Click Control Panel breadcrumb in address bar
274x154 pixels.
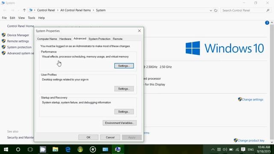(46, 10)
